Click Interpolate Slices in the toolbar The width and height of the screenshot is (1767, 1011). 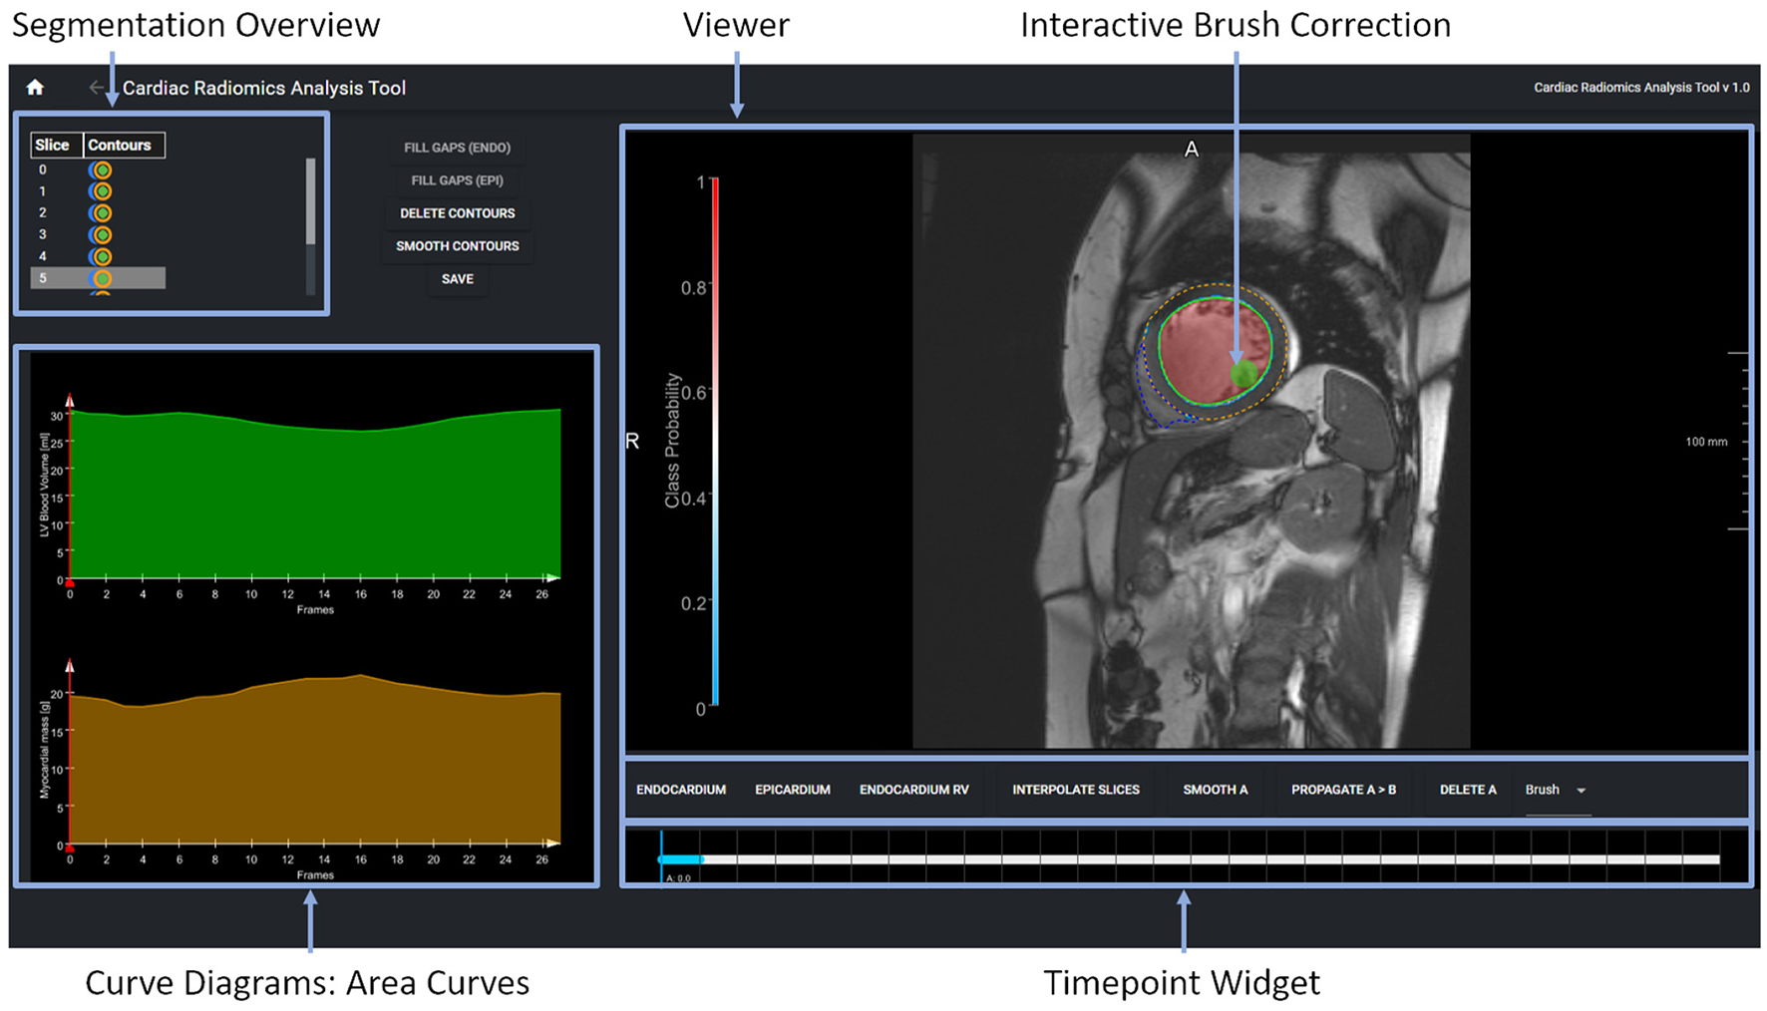click(x=1075, y=790)
